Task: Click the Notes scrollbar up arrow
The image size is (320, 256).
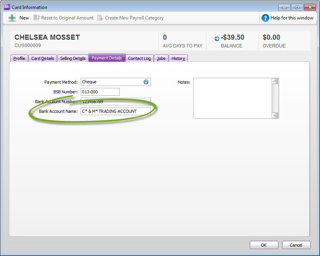Action: [275, 81]
